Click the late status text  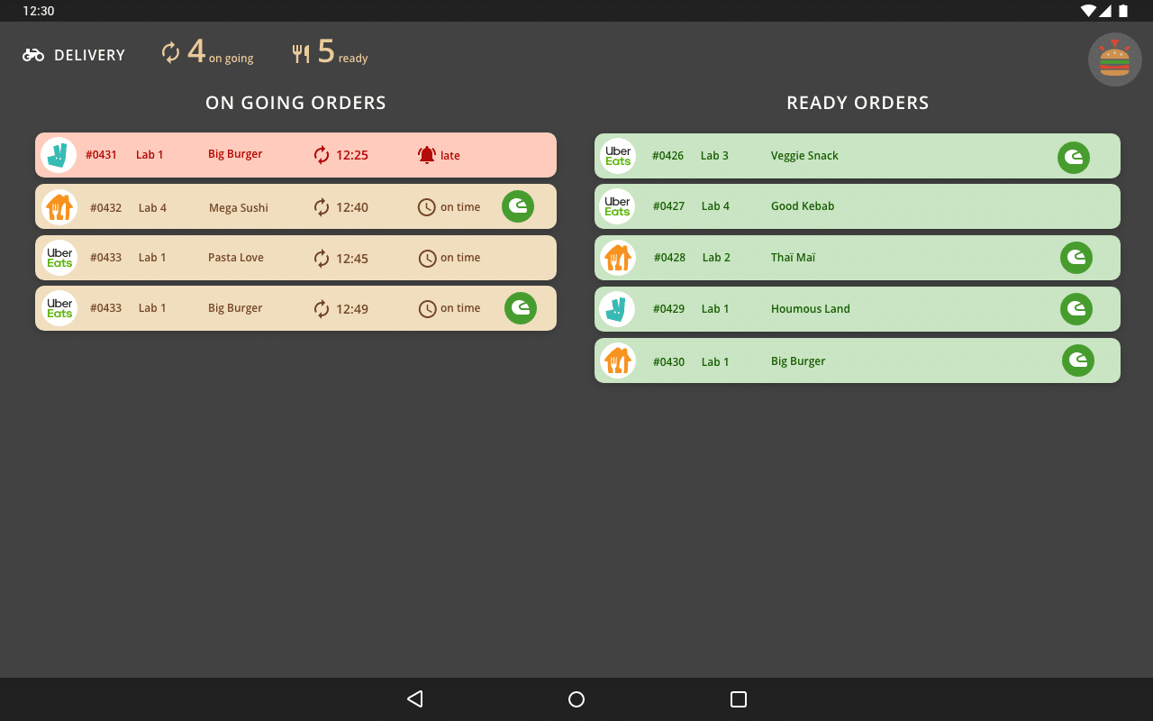(x=450, y=156)
